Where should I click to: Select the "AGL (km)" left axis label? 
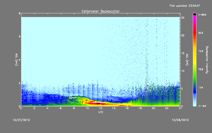tap(16, 60)
